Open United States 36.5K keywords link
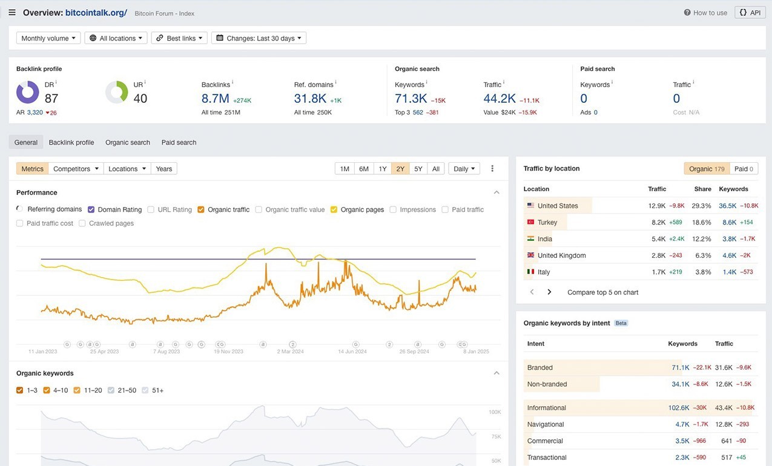 pyautogui.click(x=728, y=206)
